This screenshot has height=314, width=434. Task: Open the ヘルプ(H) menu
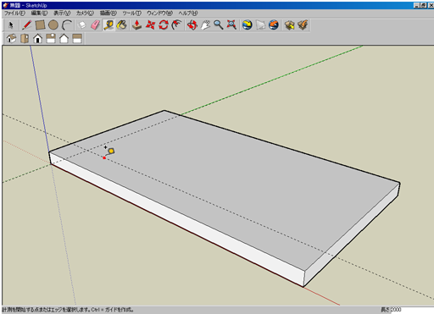coord(188,14)
